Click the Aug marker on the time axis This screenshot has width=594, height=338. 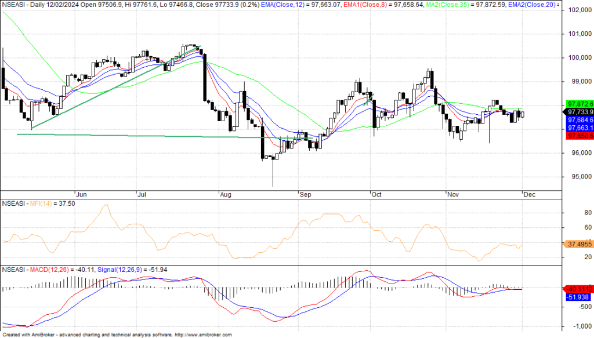click(x=224, y=195)
